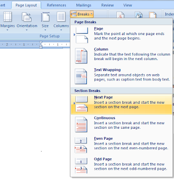The height and width of the screenshot is (182, 174).
Task: Click the Orientation pages icon
Action: 27,17
